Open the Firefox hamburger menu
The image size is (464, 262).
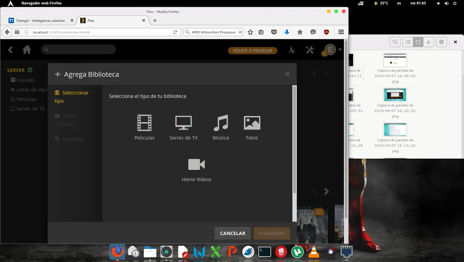341,32
